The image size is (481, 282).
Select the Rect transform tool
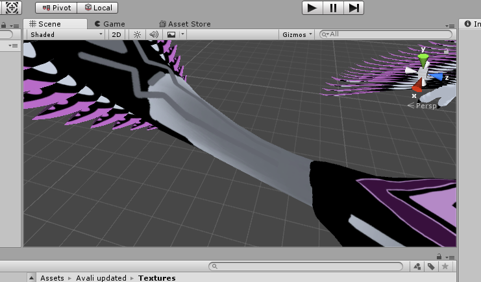point(12,8)
